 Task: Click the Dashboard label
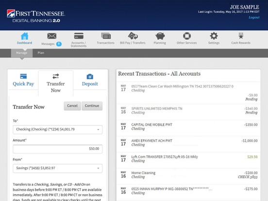(x=24, y=43)
